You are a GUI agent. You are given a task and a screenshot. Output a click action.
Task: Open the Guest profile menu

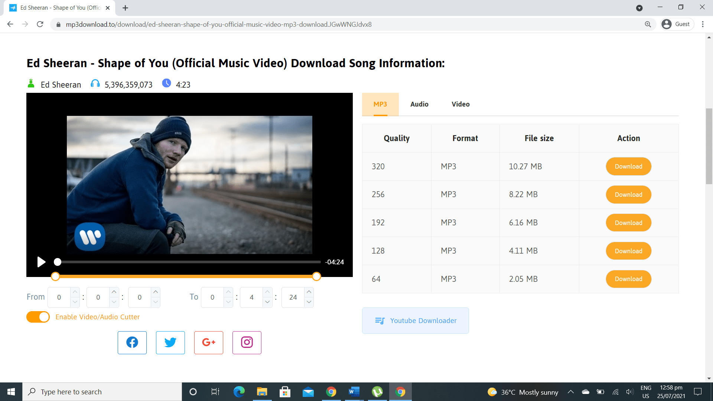click(x=677, y=24)
